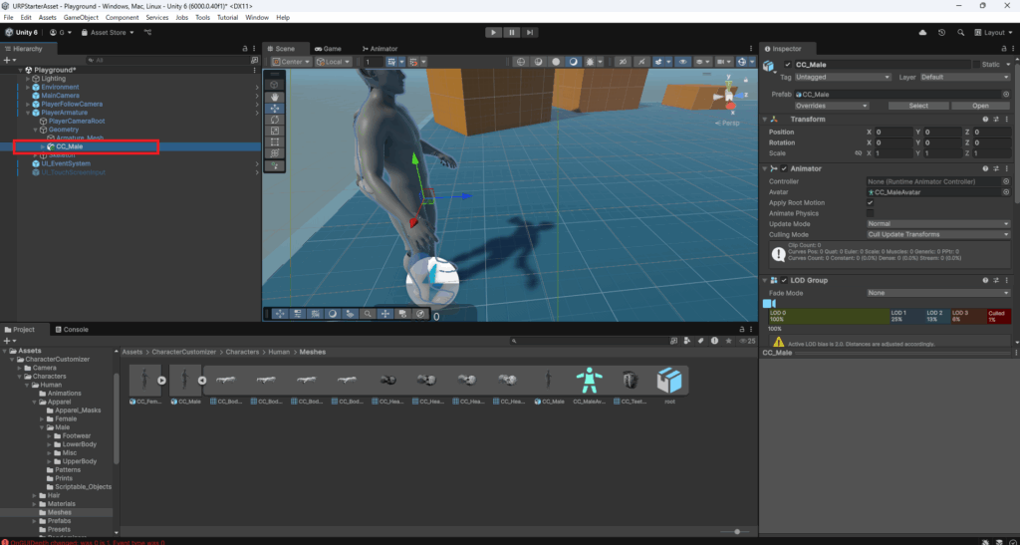
Task: Enable Animate Physics checkbox
Action: coord(871,213)
